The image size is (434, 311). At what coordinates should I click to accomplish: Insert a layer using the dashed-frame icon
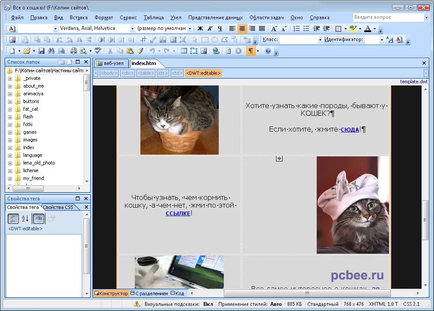coord(194,51)
